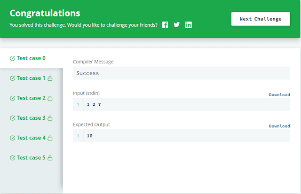This screenshot has height=194, width=301.
Task: Click the passed checkmark icon of Test case 0
Action: tap(13, 59)
